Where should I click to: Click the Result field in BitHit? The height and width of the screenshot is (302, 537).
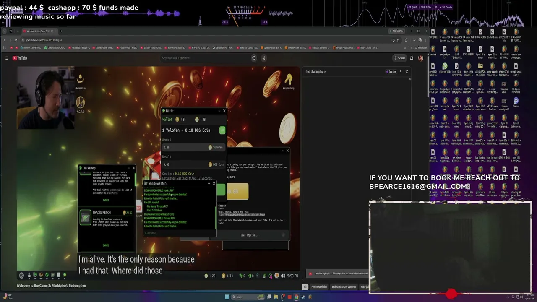pos(193,164)
